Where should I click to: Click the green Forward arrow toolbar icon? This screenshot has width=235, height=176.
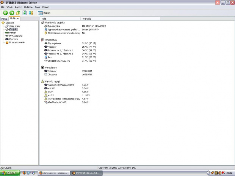12,13
